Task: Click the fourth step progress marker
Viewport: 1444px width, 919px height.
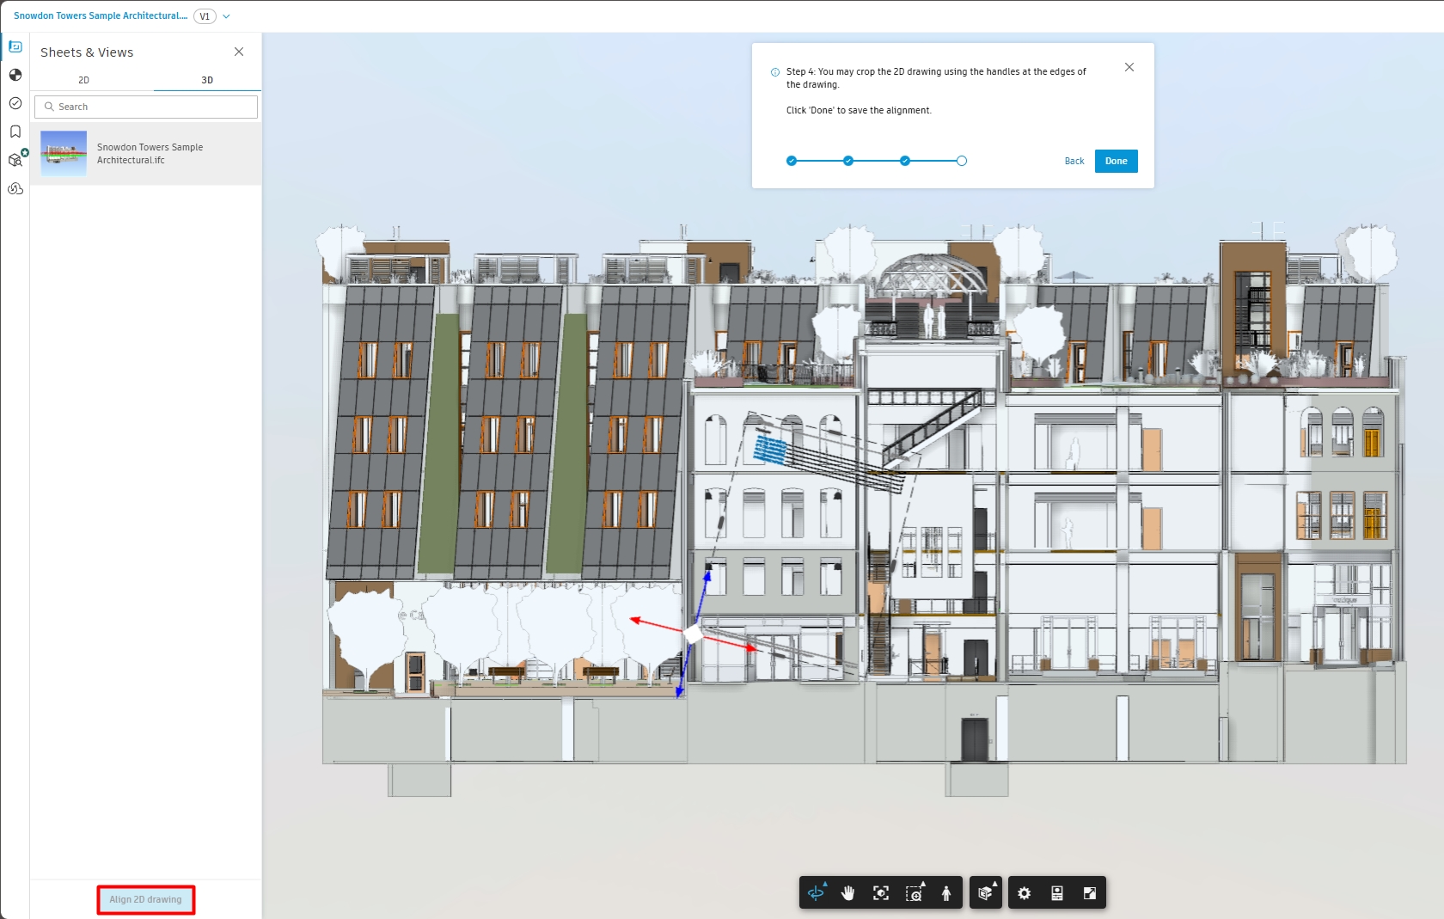Action: (x=962, y=161)
